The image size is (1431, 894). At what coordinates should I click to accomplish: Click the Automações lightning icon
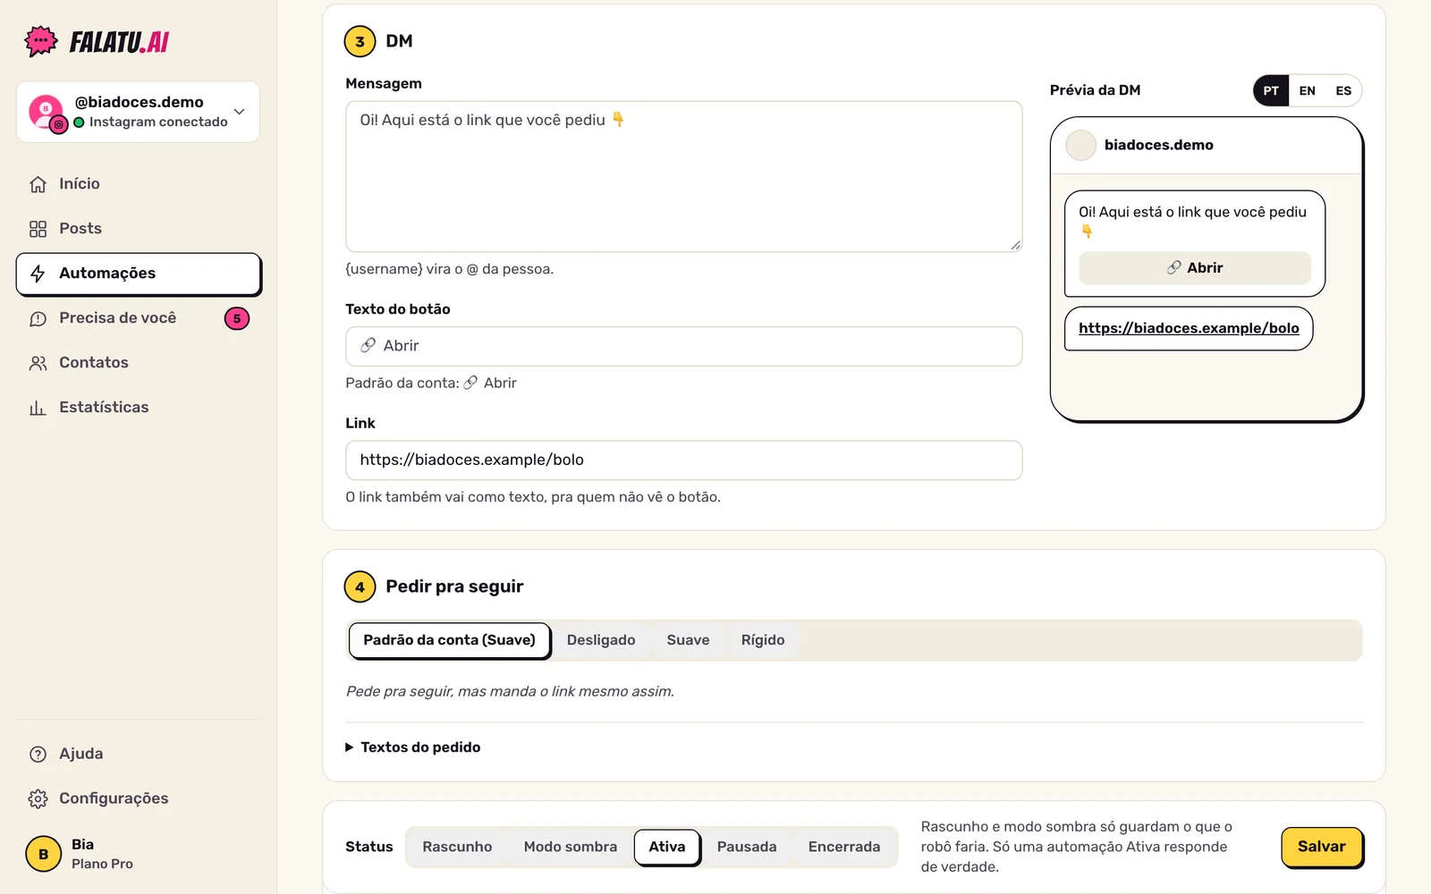click(38, 274)
